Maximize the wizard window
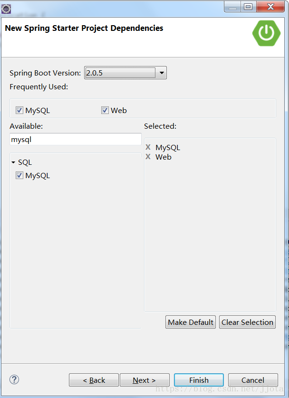The image size is (289, 398). (248, 7)
